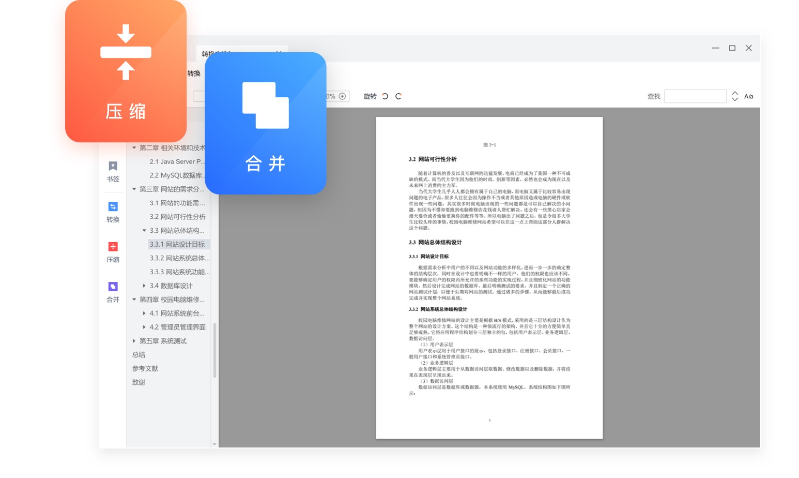This screenshot has width=799, height=478.
Task: Click the search previous-match up arrow
Action: (x=734, y=93)
